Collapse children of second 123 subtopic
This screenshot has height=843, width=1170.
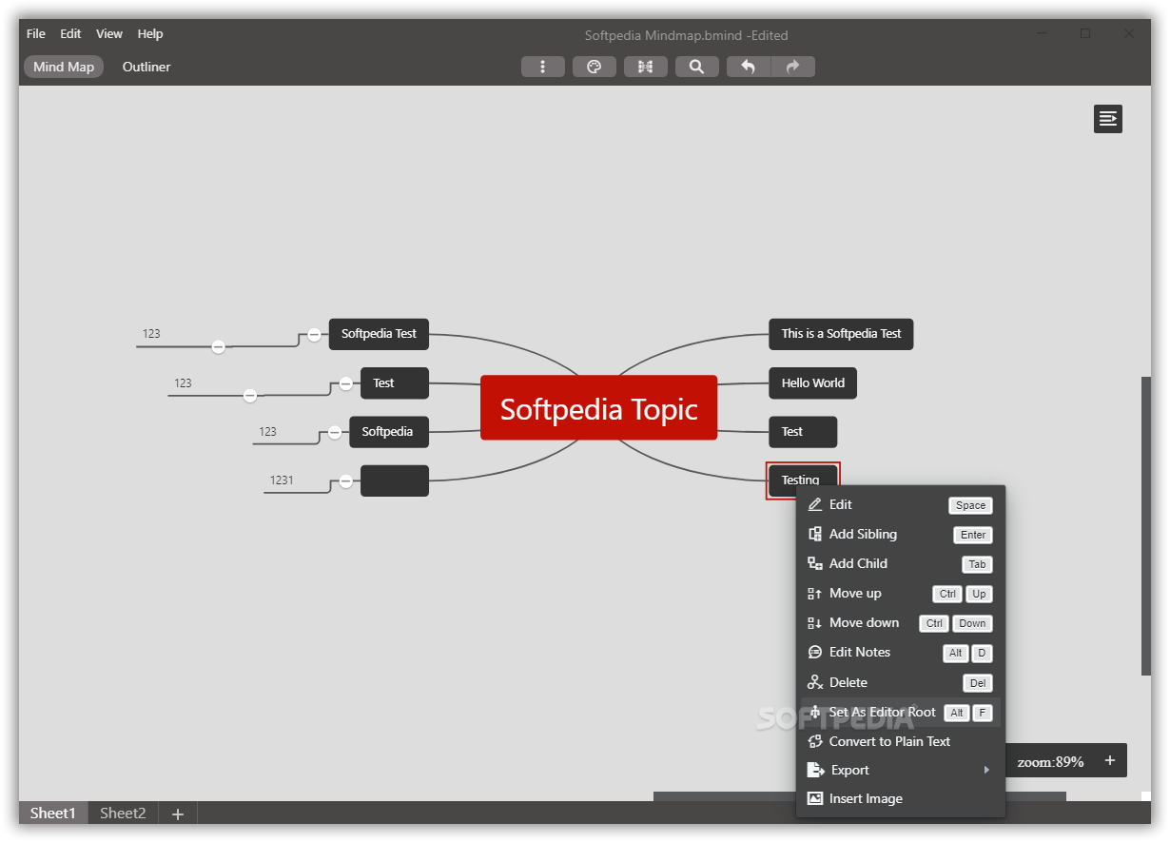[250, 395]
